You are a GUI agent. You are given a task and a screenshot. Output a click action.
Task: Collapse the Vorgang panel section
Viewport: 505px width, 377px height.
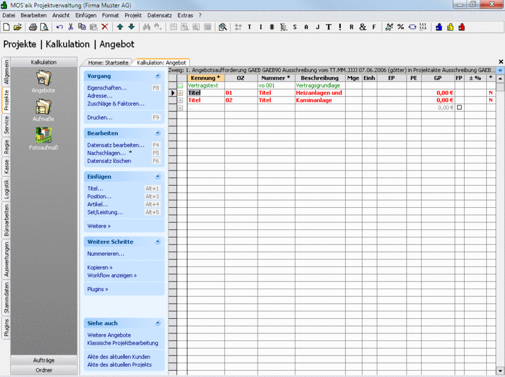pos(158,76)
